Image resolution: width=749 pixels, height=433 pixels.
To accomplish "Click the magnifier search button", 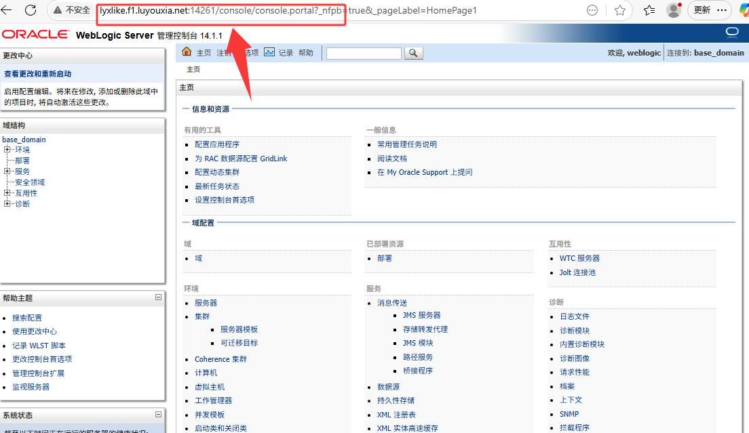I will pos(413,53).
